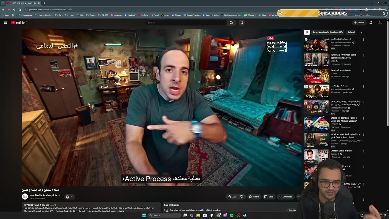Image resolution: width=389 pixels, height=219 pixels.
Task: Click the page vertical scrollbar
Action: 388,73
